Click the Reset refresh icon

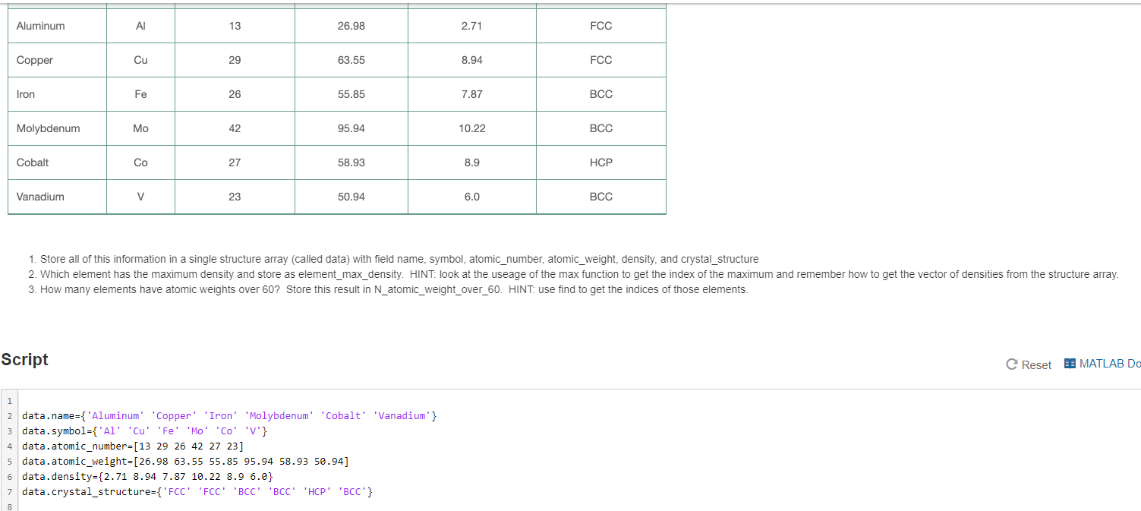[1010, 364]
